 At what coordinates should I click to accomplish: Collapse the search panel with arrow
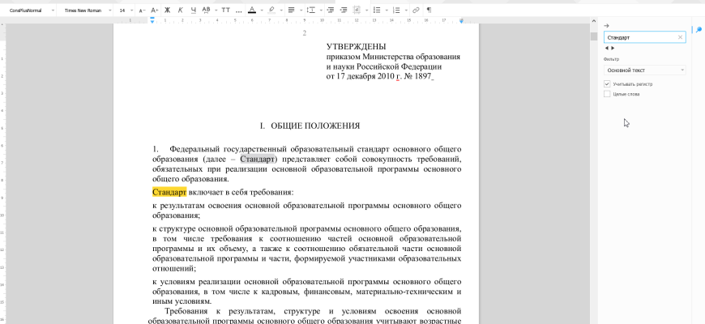coord(607,26)
